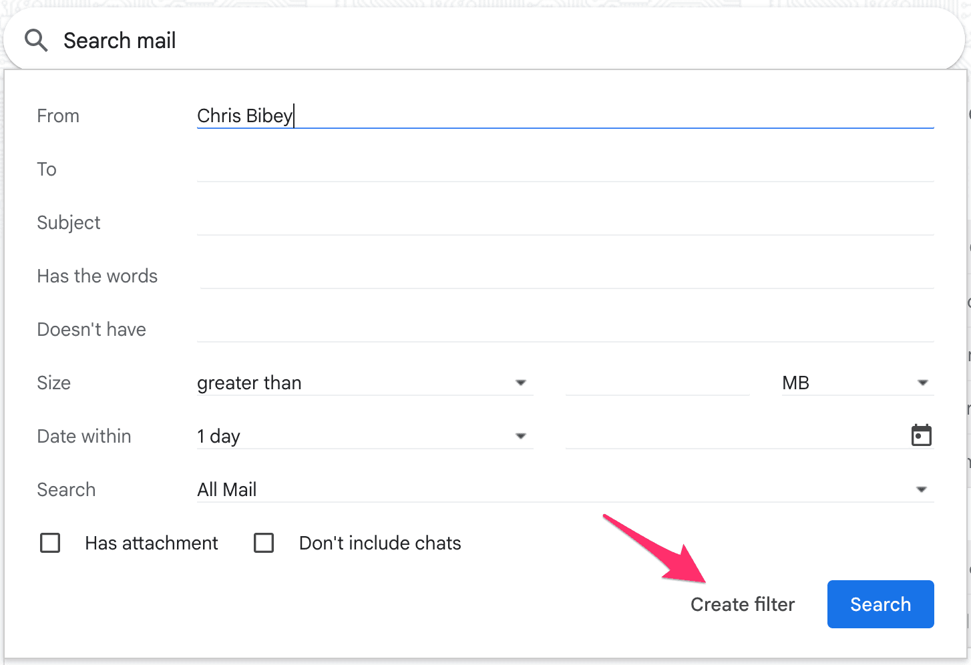Select the date input beside the calendar icon
This screenshot has width=971, height=665.
pyautogui.click(x=735, y=436)
